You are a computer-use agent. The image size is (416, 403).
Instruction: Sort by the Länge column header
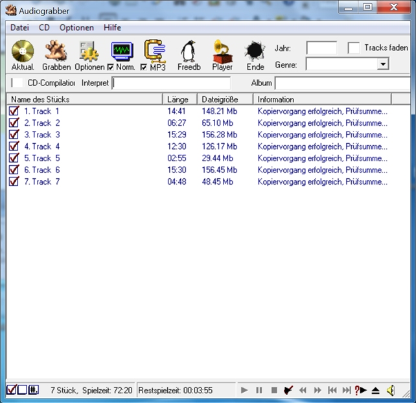[178, 99]
